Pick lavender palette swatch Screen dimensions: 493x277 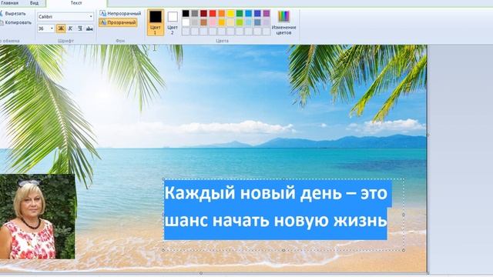(x=267, y=22)
